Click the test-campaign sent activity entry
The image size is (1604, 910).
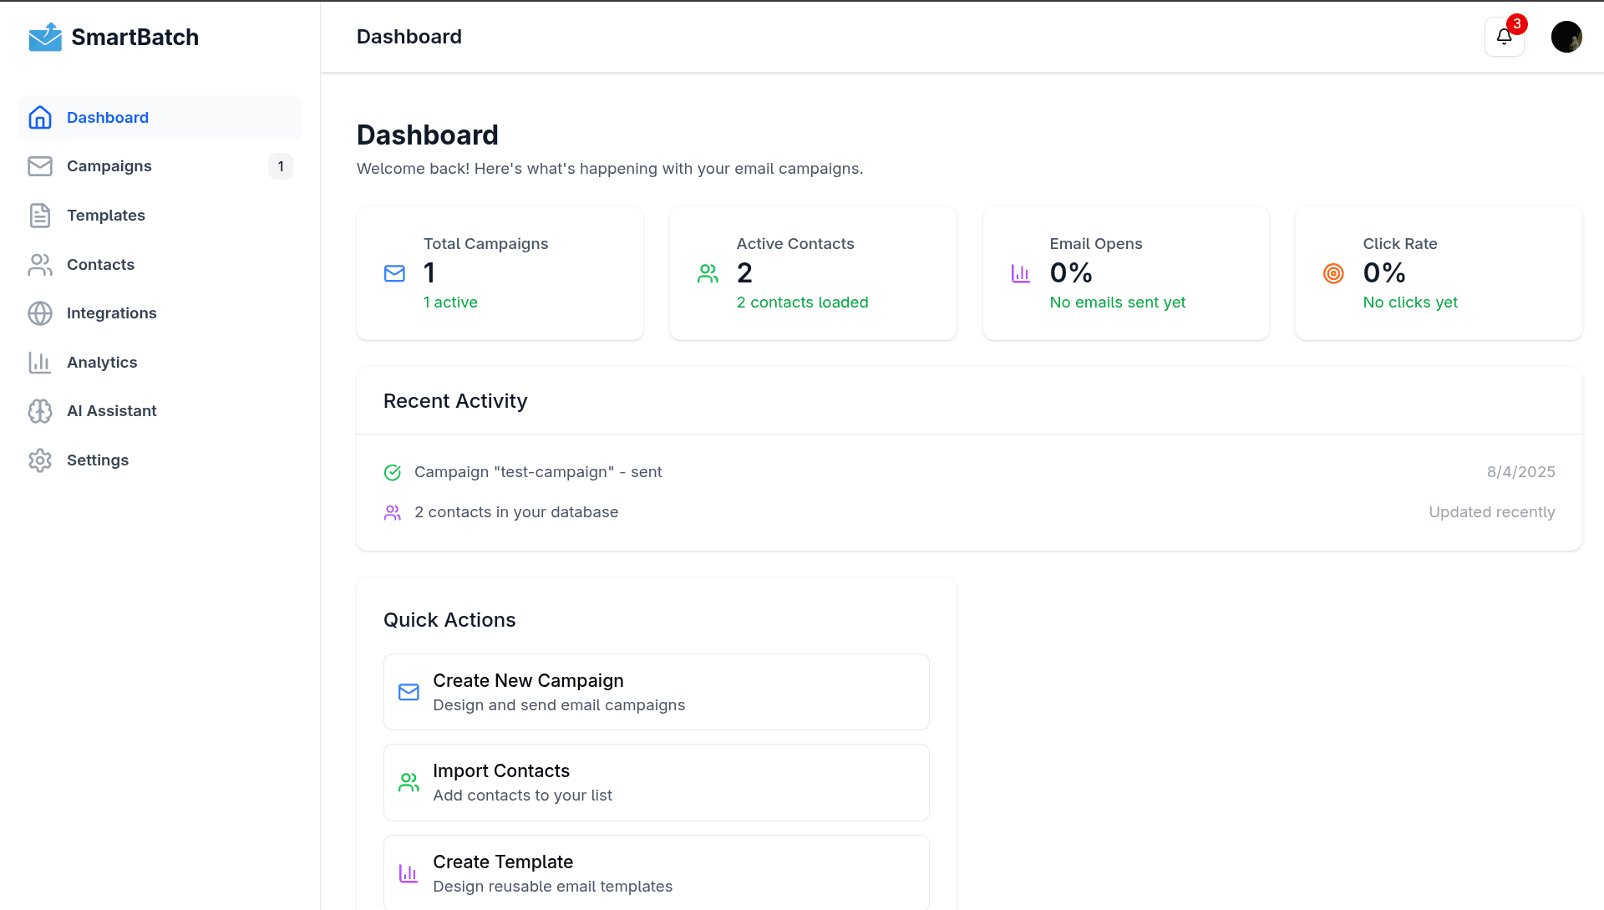[x=538, y=472]
